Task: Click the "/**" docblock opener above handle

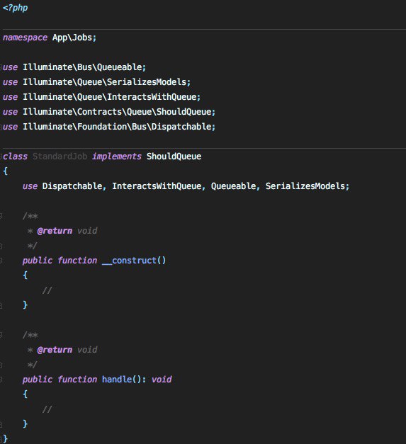Action: [x=30, y=335]
